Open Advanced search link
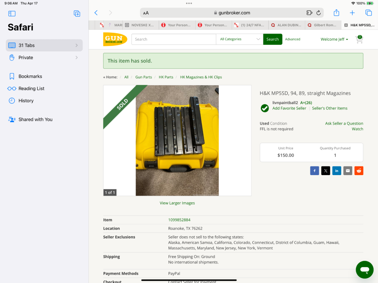Viewport: 378px width, 283px height. pyautogui.click(x=293, y=39)
